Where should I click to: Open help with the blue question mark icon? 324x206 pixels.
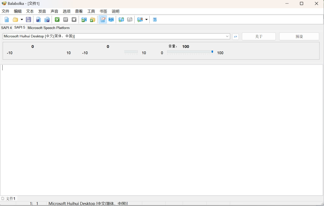(x=155, y=19)
